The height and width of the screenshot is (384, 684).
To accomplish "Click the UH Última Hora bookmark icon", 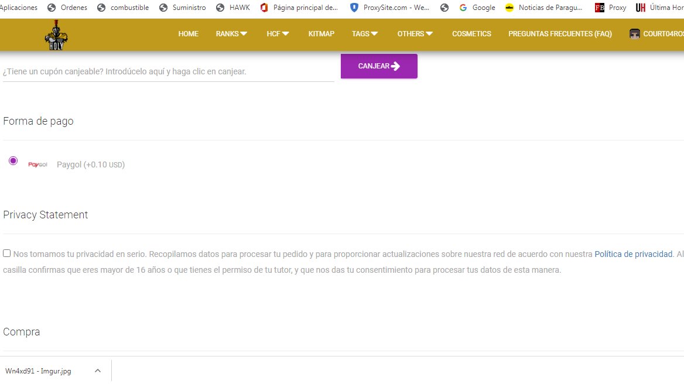I will (641, 8).
